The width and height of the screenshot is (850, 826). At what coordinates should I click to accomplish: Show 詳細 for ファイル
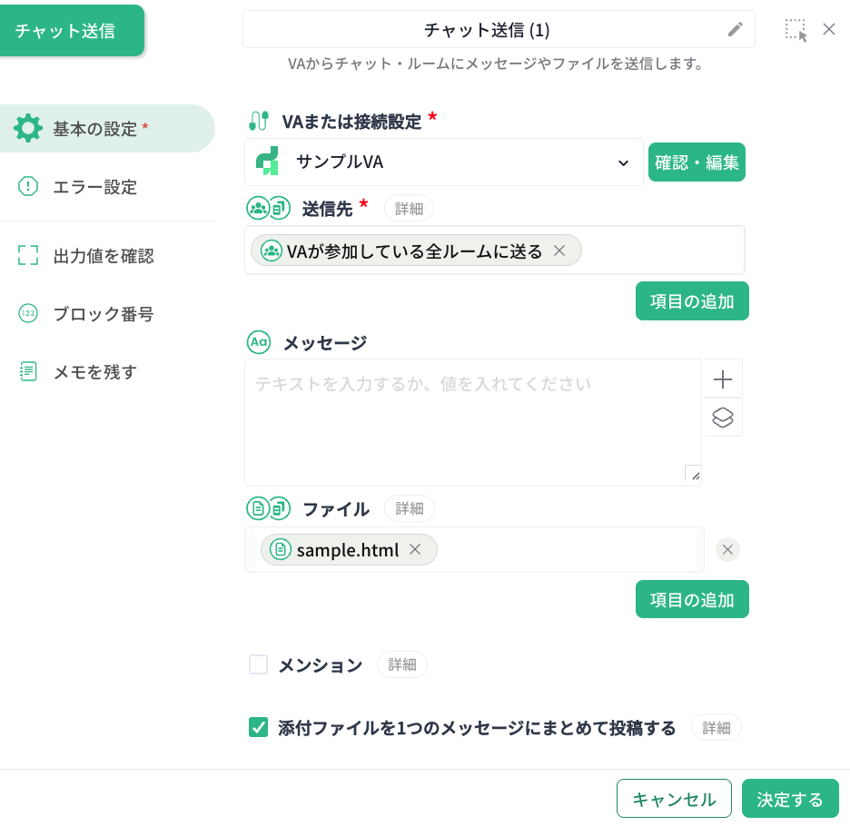point(409,508)
